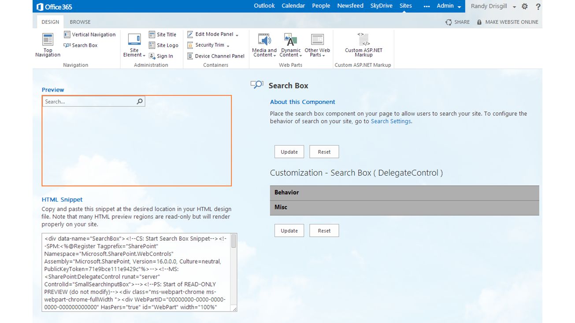Screen dimensions: 575x323
Task: Click the help question mark icon
Action: tap(538, 6)
